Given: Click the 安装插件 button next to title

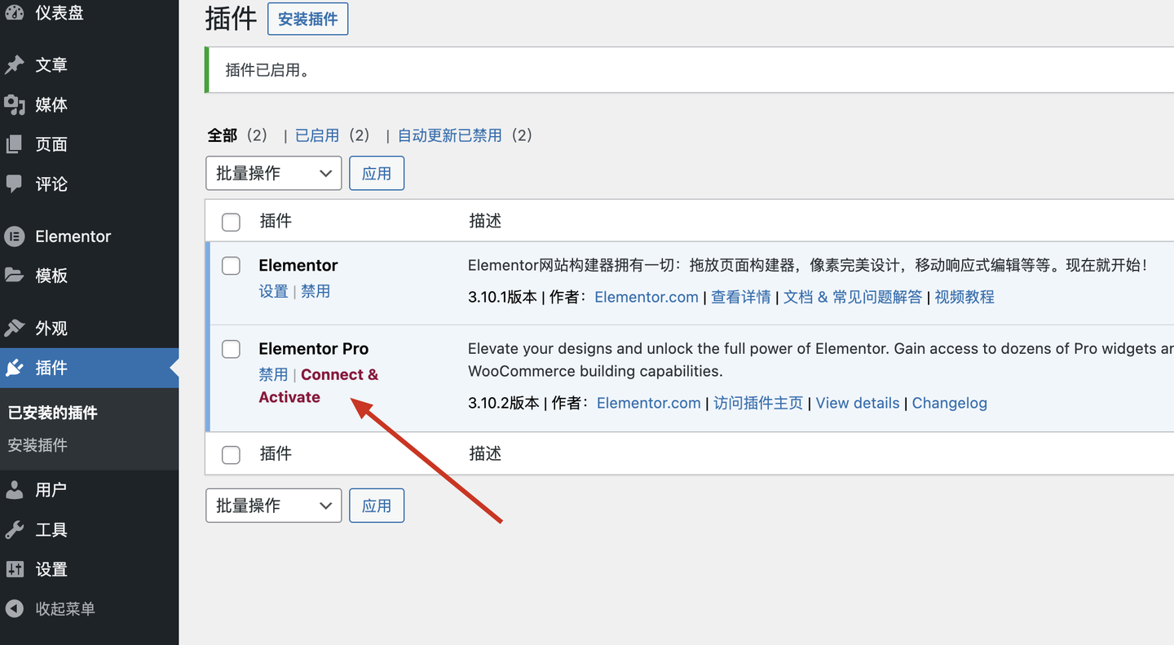Looking at the screenshot, I should pyautogui.click(x=308, y=19).
